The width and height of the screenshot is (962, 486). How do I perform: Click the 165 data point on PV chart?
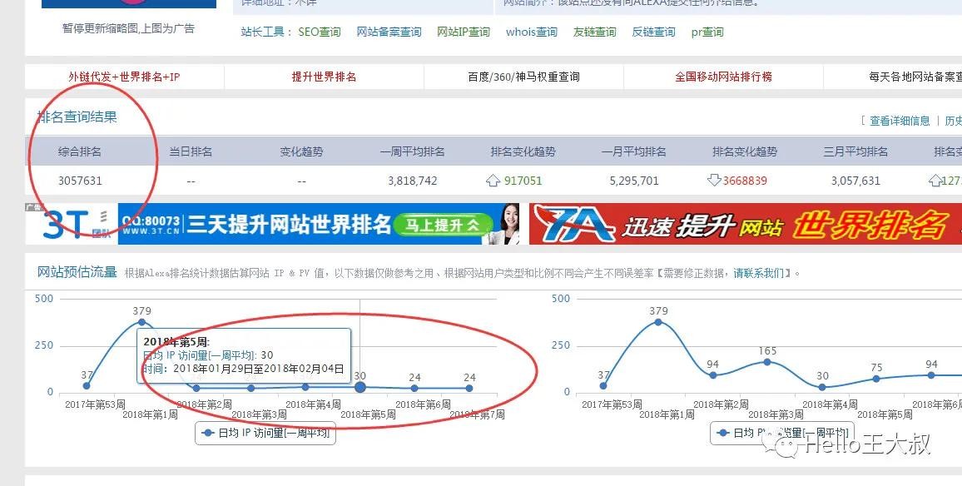point(767,362)
